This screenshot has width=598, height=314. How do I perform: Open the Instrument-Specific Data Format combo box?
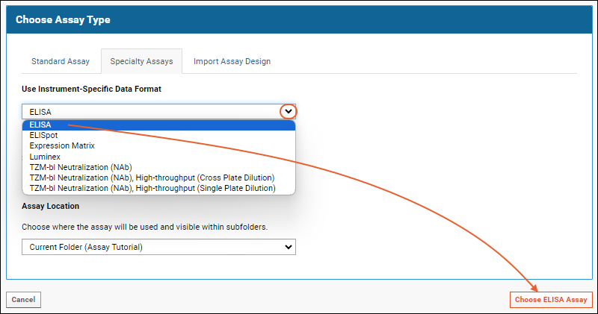[158, 112]
